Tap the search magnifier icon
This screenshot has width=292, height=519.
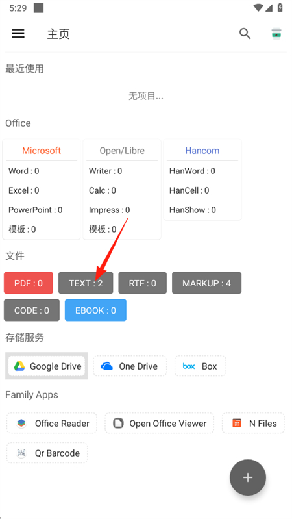click(245, 33)
